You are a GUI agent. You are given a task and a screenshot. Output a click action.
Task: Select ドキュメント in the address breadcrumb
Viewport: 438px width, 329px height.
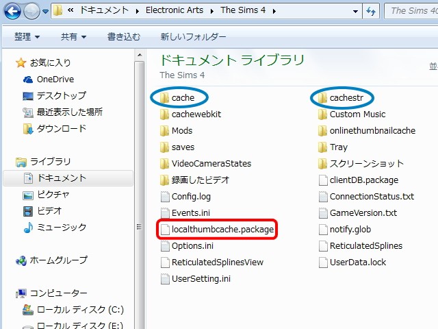pos(104,10)
